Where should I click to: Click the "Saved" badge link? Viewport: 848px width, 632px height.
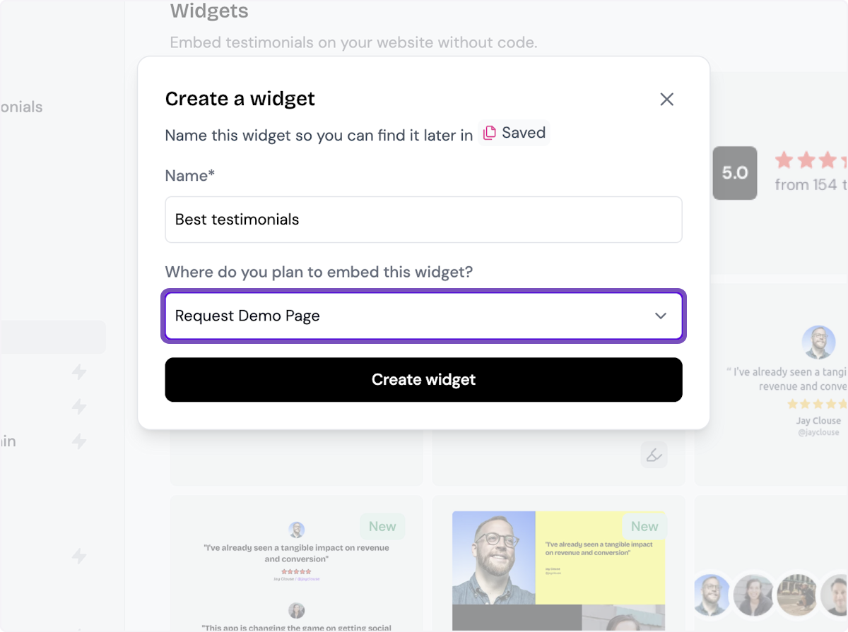click(514, 132)
